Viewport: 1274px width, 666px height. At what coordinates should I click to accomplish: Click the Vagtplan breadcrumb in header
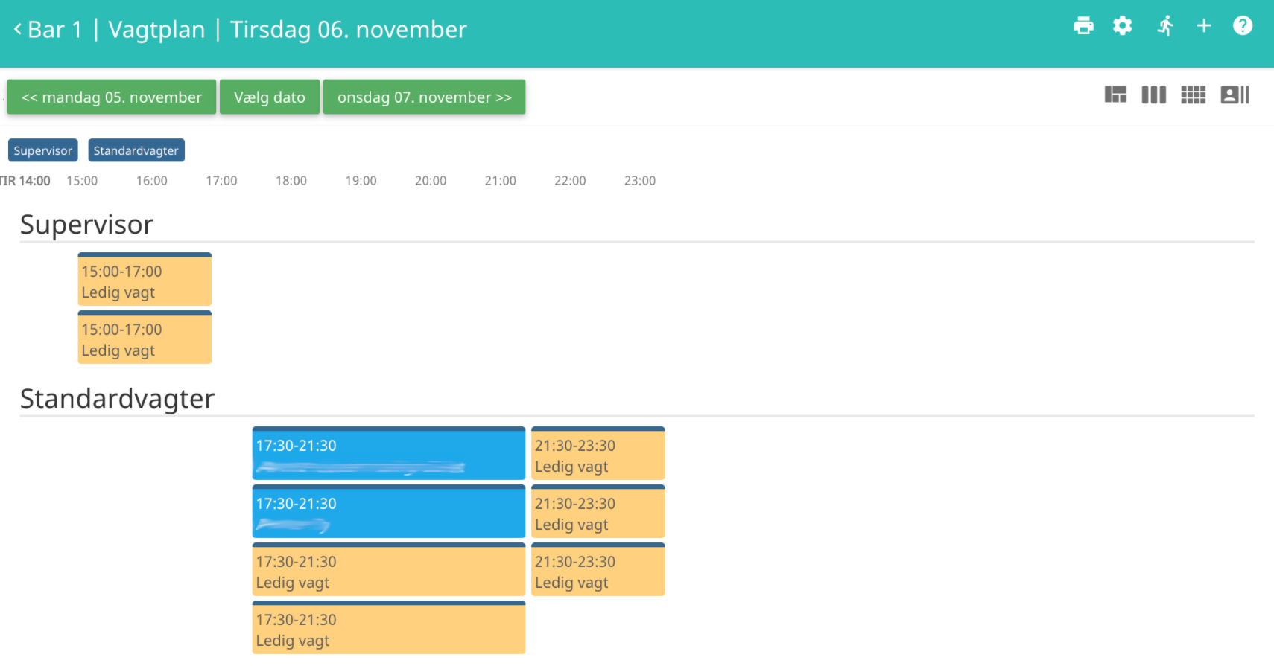[x=156, y=30]
